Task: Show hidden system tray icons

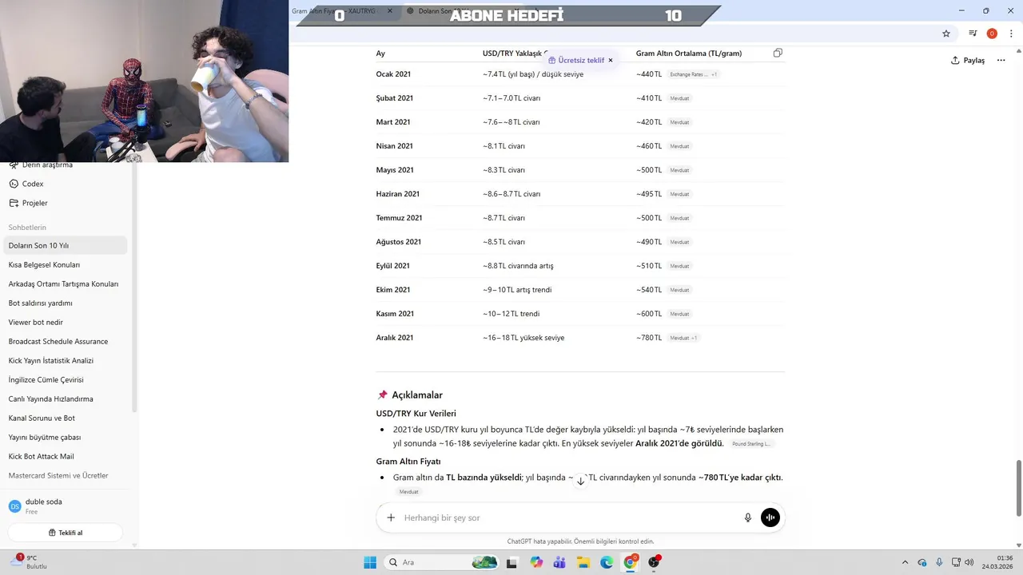Action: click(905, 562)
